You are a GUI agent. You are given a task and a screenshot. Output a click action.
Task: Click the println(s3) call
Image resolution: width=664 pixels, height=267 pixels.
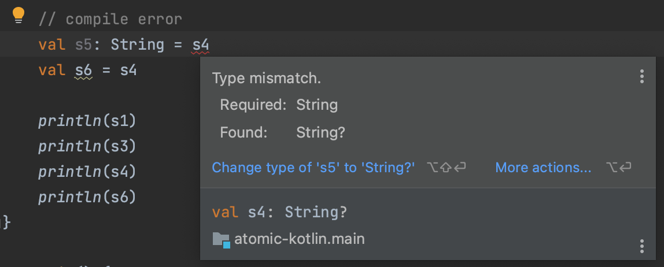pyautogui.click(x=87, y=146)
